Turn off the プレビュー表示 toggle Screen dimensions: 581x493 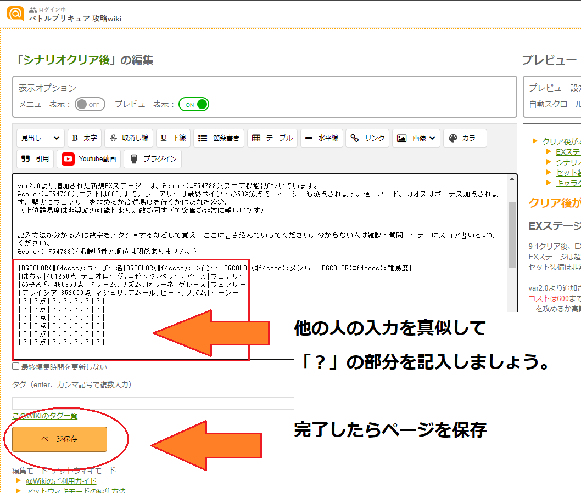pyautogui.click(x=194, y=104)
